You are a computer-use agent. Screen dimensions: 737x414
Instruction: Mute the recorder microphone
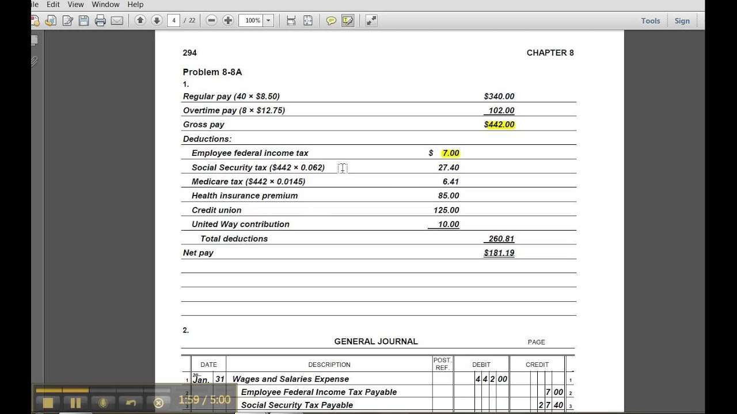[103, 403]
